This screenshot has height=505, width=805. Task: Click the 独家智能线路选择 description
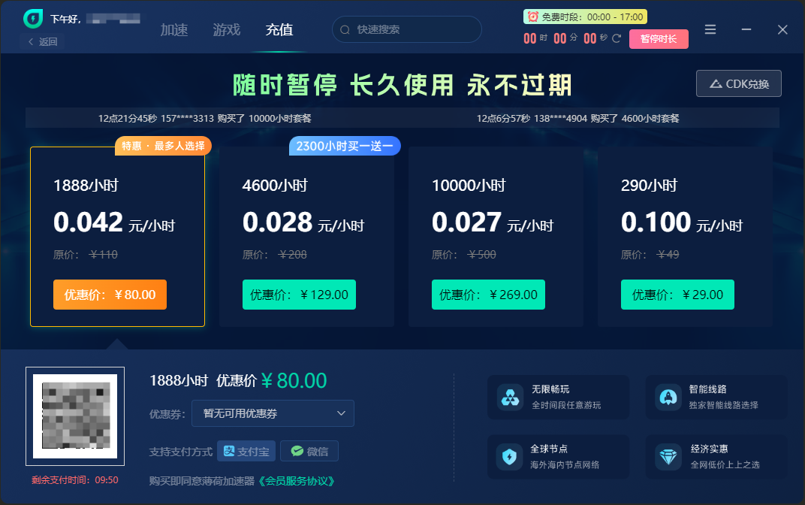(724, 405)
